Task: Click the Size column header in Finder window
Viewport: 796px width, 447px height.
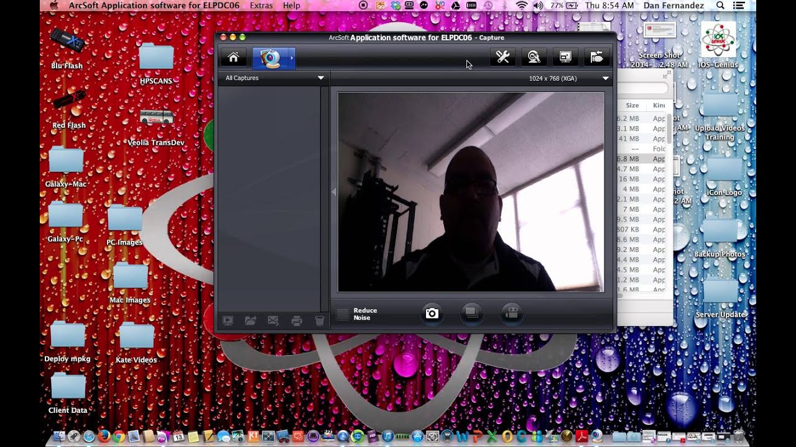Action: (632, 106)
